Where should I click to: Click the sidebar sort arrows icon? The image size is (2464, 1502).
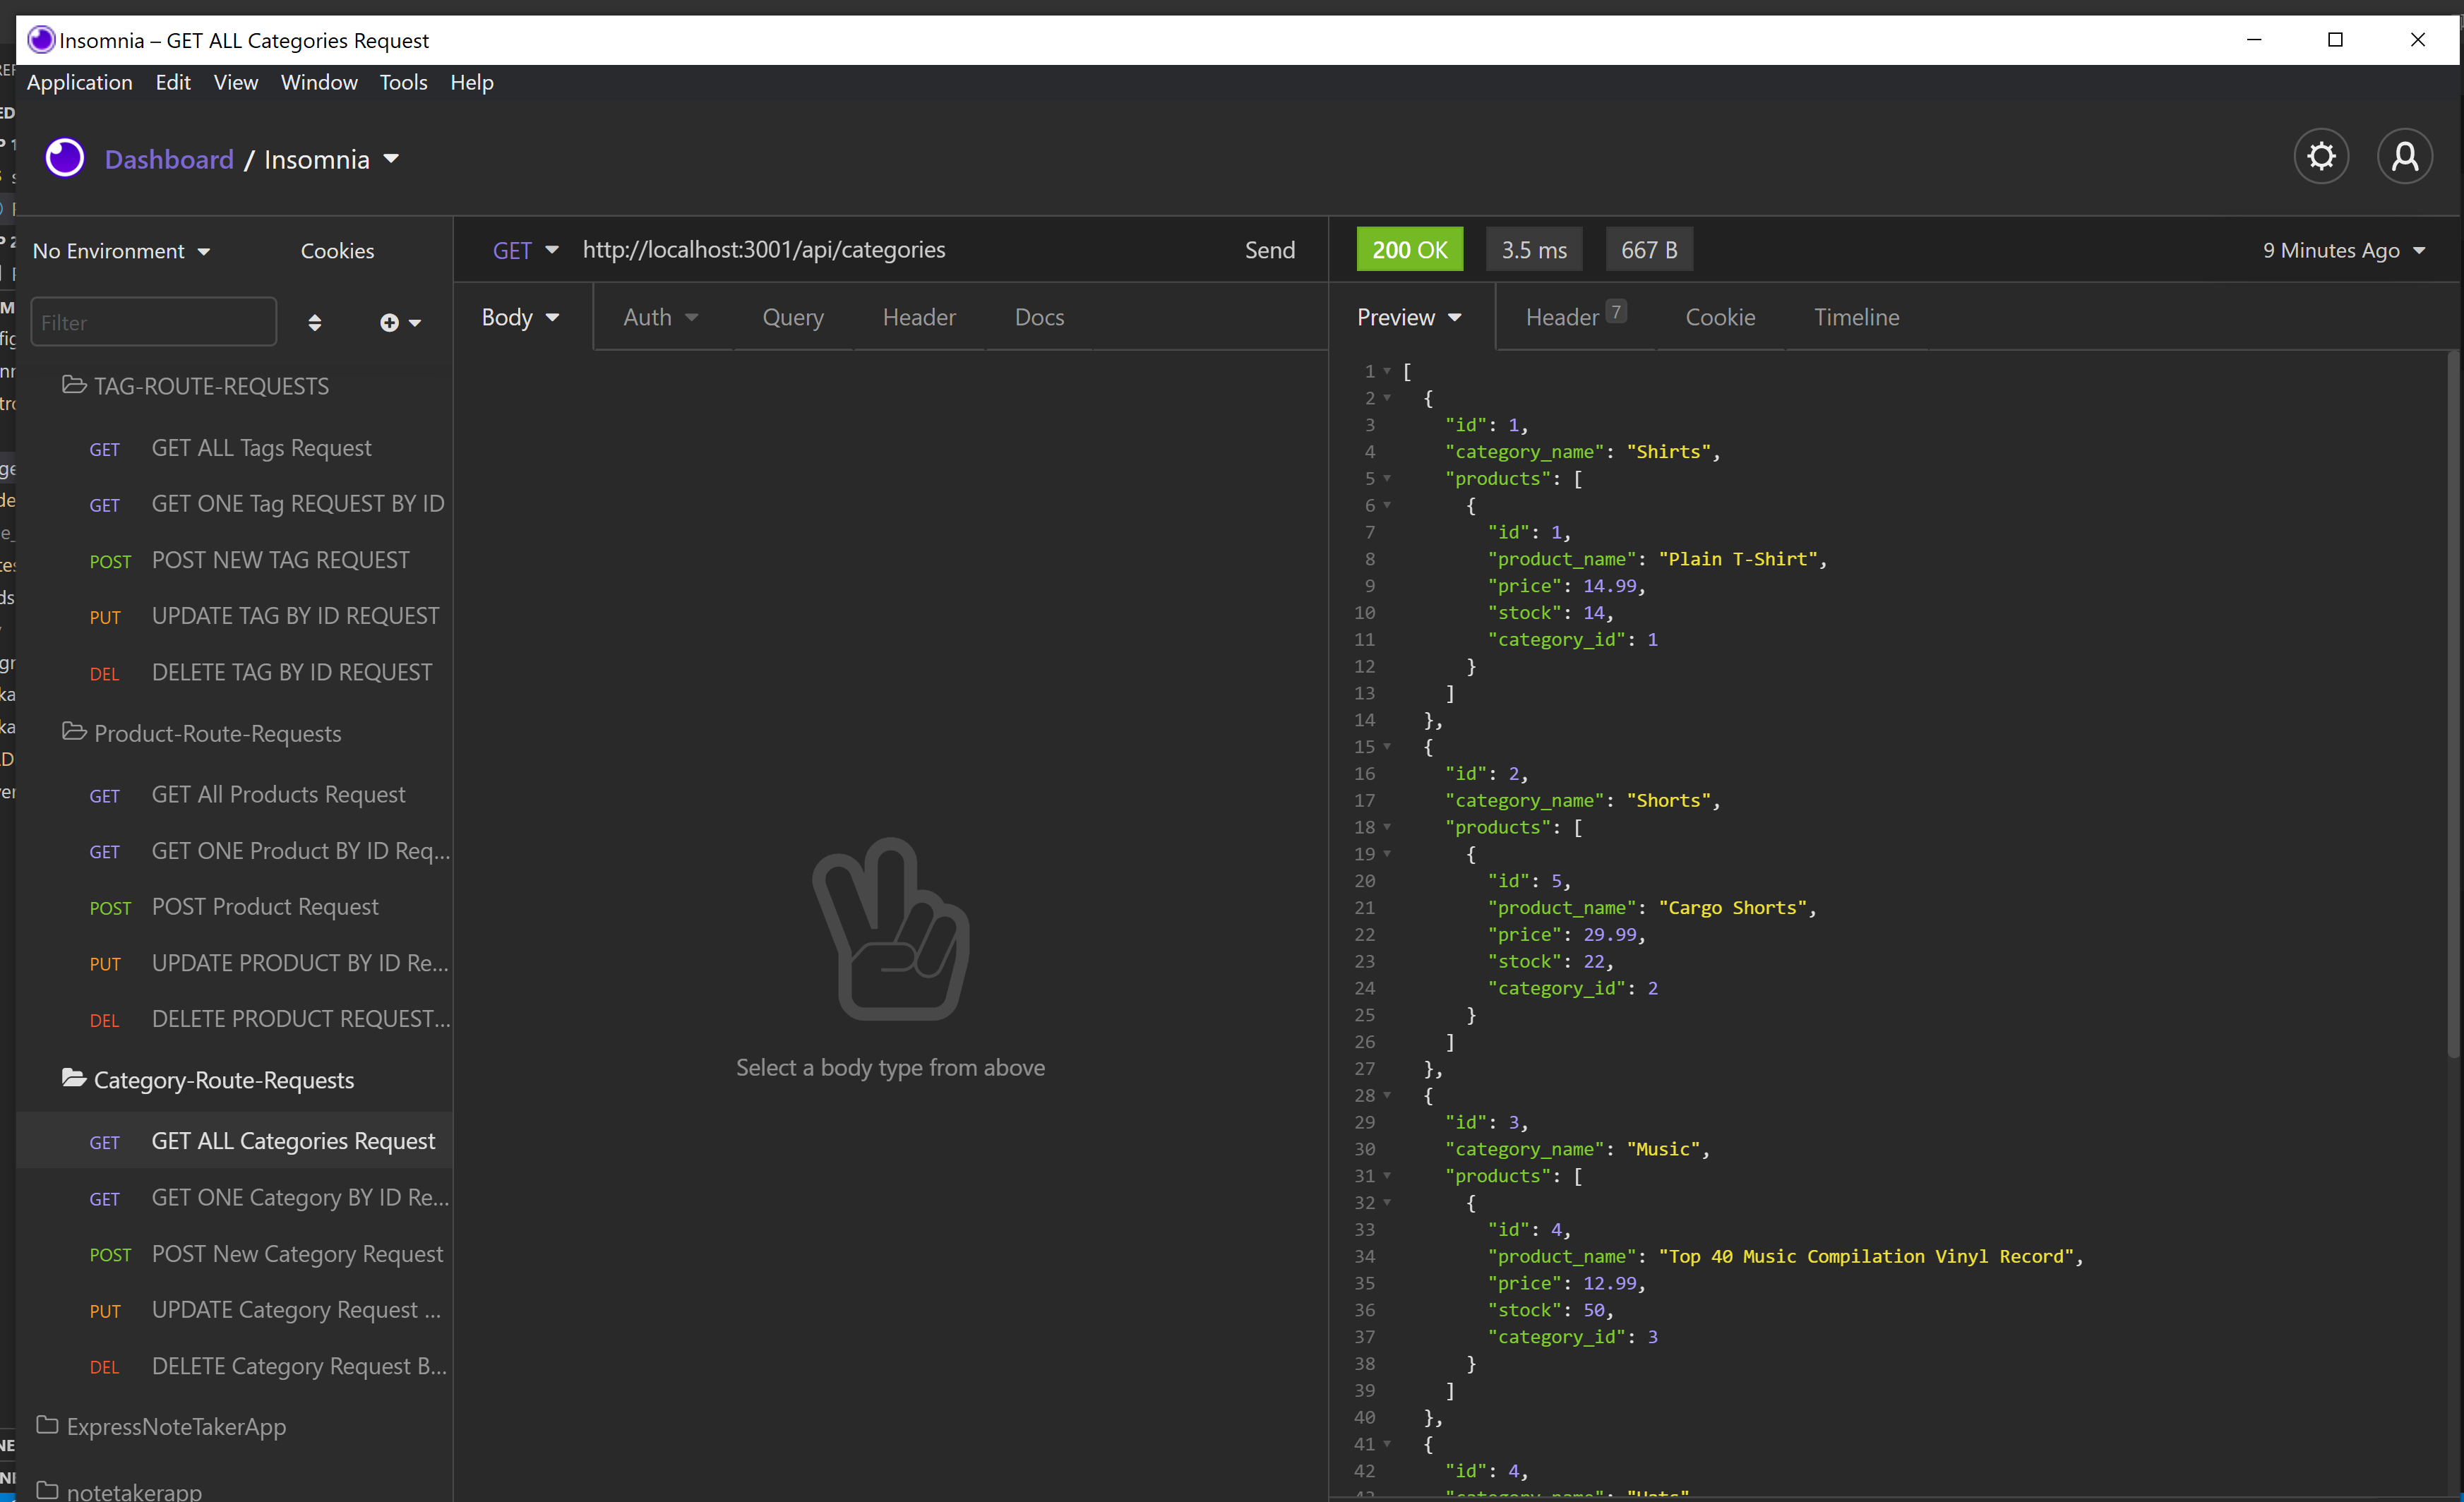(314, 323)
